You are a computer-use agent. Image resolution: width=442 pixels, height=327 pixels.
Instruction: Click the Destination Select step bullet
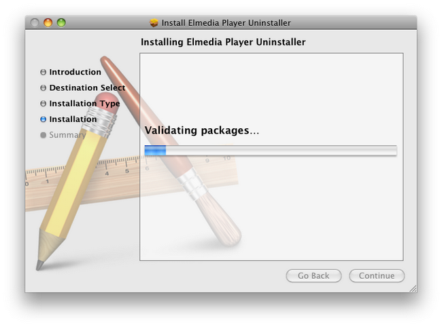point(43,88)
